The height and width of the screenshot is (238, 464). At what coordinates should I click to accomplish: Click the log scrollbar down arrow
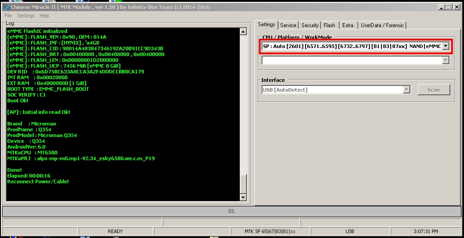coord(243,197)
